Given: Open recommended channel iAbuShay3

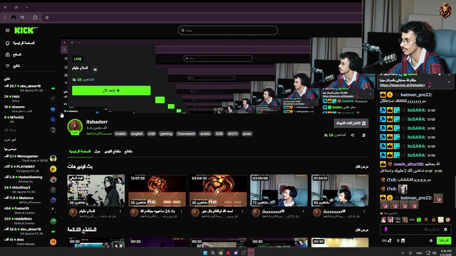Looking at the screenshot, I should tap(30, 190).
